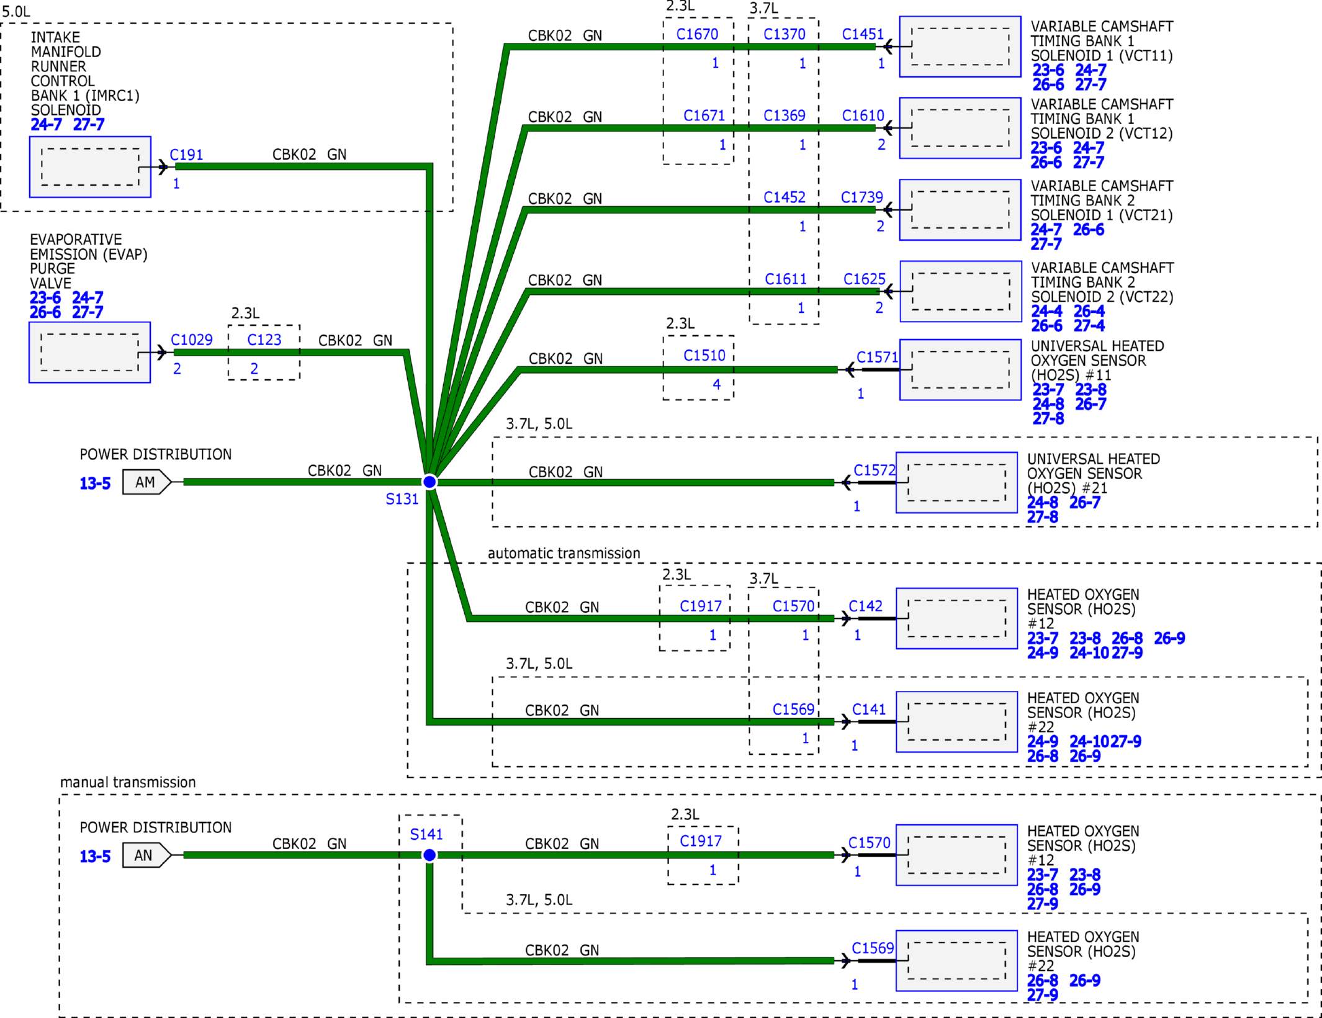Open connector C1739 reference
This screenshot has height=1018, width=1322.
click(861, 197)
